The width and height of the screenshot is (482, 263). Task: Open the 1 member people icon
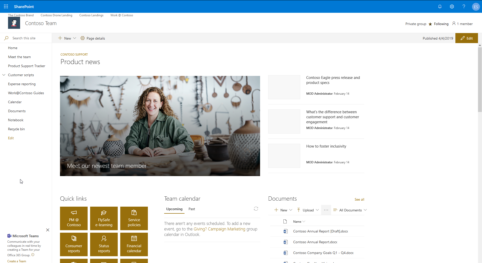point(454,24)
